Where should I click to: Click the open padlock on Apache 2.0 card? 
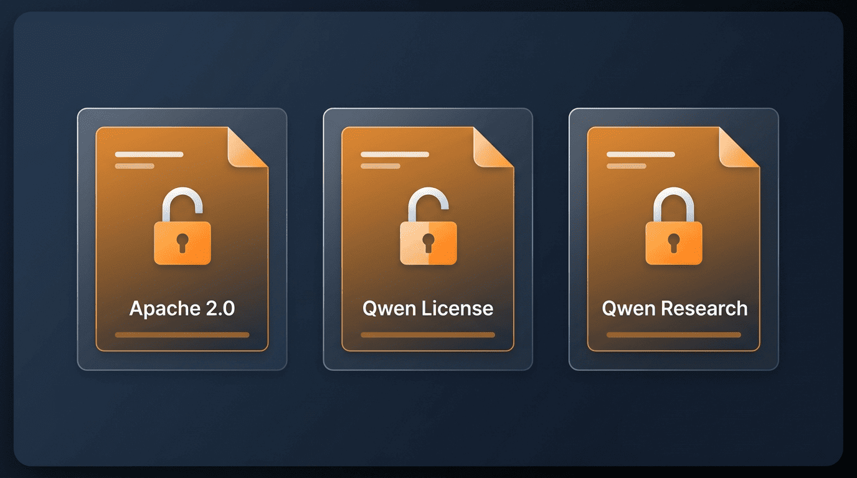(x=182, y=227)
